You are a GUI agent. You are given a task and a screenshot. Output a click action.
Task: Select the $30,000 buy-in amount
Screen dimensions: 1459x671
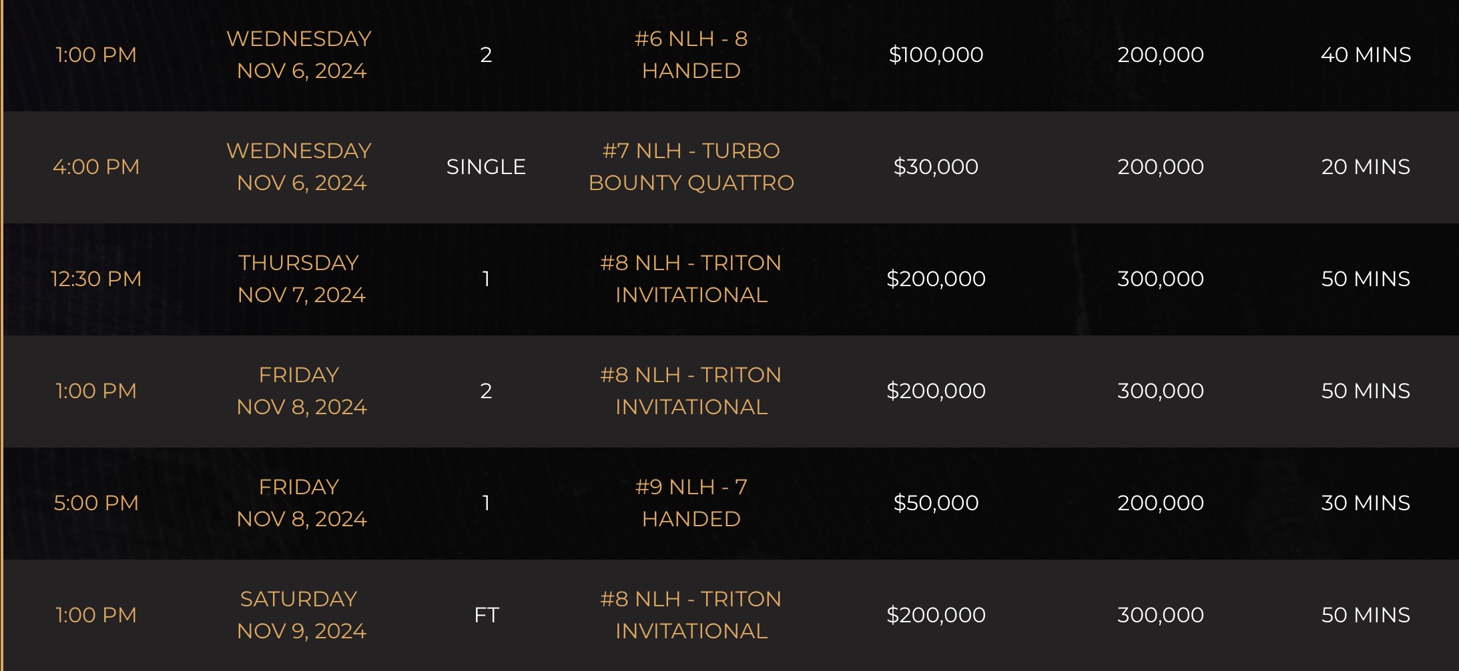pos(936,167)
